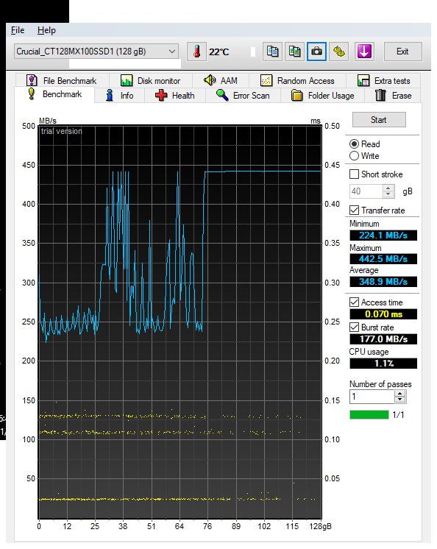Click the Average 348.9 MB/s value

pyautogui.click(x=383, y=282)
